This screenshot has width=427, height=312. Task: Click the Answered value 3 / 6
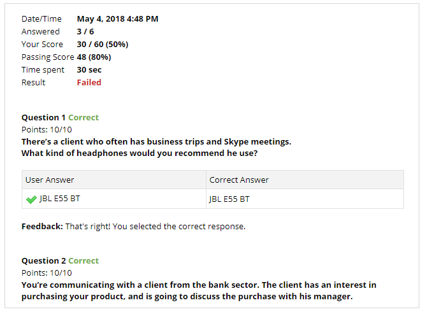click(x=85, y=32)
